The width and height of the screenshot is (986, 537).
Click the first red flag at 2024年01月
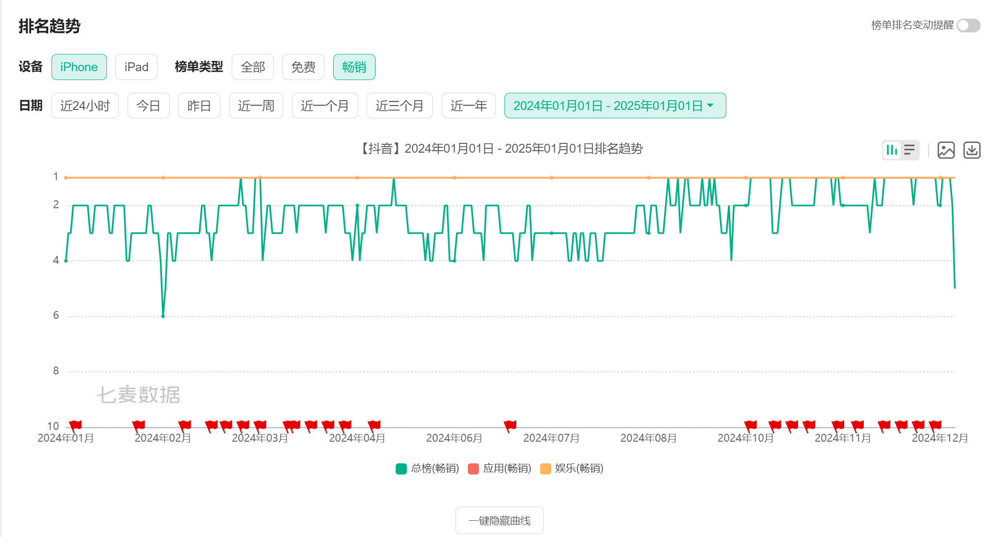pyautogui.click(x=75, y=426)
